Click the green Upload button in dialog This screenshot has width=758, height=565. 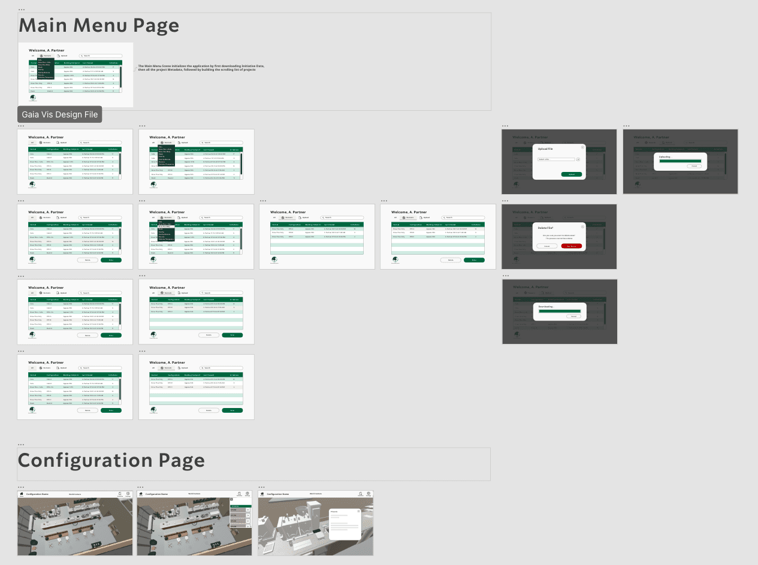coord(571,174)
